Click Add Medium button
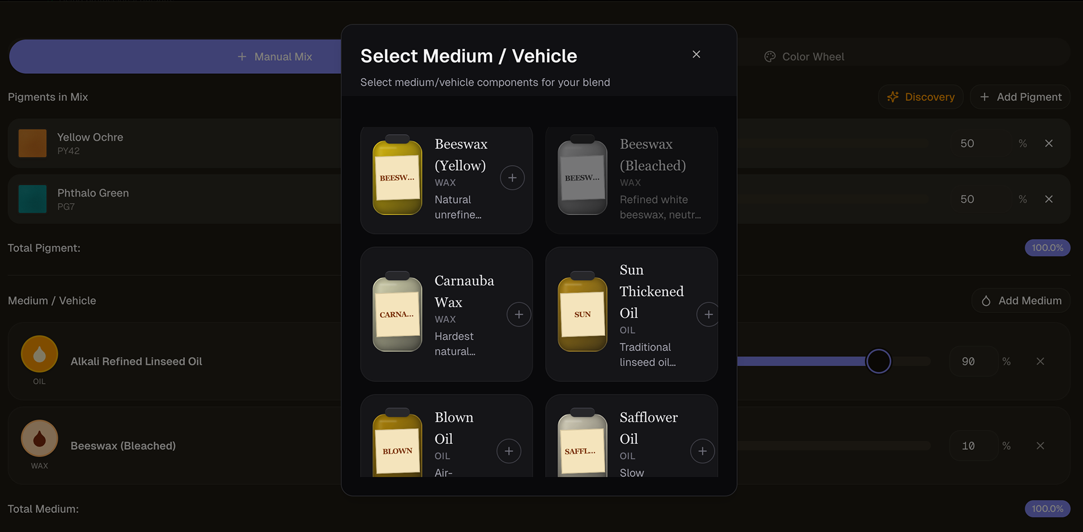 point(1021,301)
